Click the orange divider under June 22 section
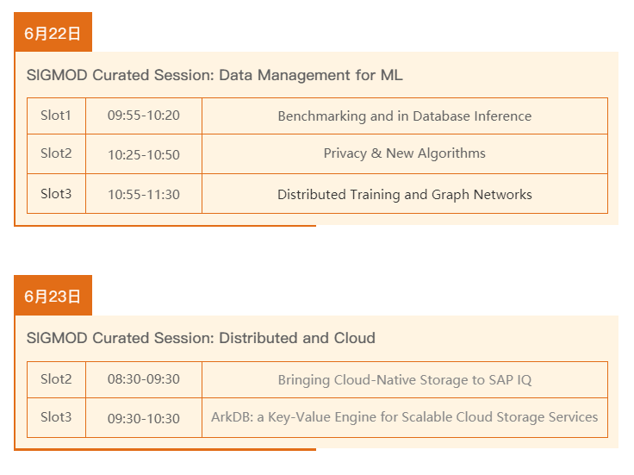Viewport: 634px width, 475px height. pos(165,226)
